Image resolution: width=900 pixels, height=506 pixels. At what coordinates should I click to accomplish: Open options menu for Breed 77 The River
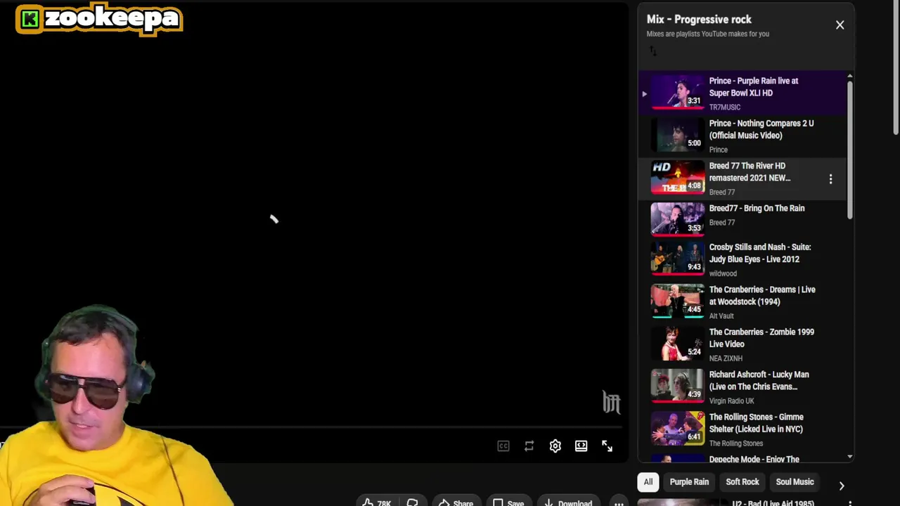point(830,179)
